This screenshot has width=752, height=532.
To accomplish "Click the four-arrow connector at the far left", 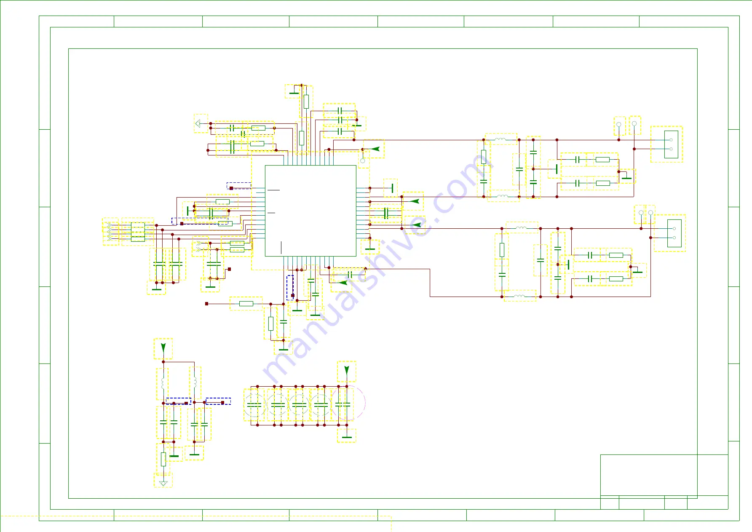I will (x=109, y=232).
